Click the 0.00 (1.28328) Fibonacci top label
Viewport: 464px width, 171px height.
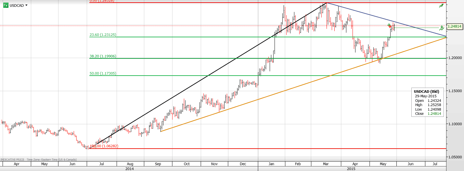coord(102,1)
